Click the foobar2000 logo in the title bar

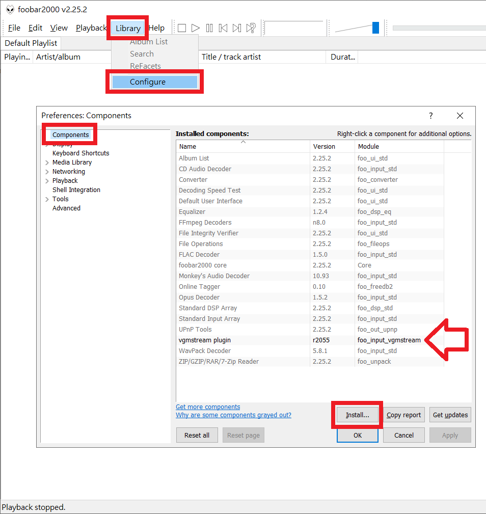pos(10,9)
